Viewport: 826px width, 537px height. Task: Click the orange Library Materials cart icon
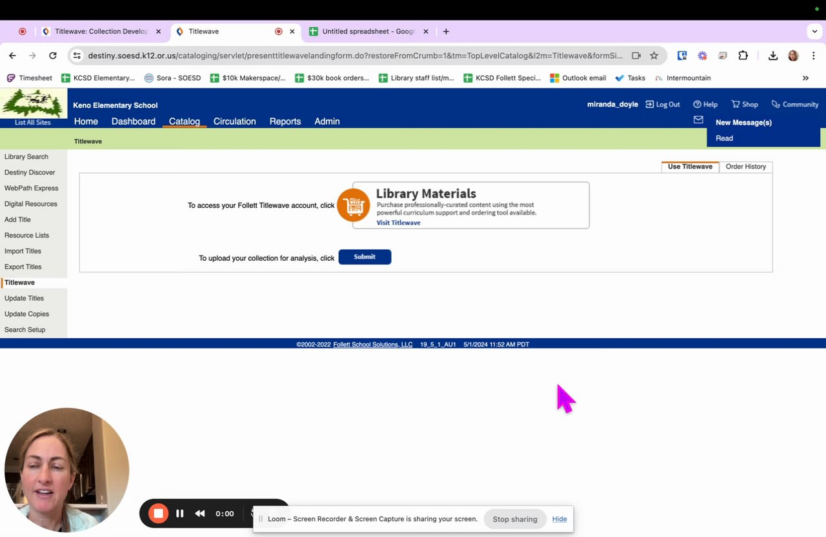pos(354,205)
